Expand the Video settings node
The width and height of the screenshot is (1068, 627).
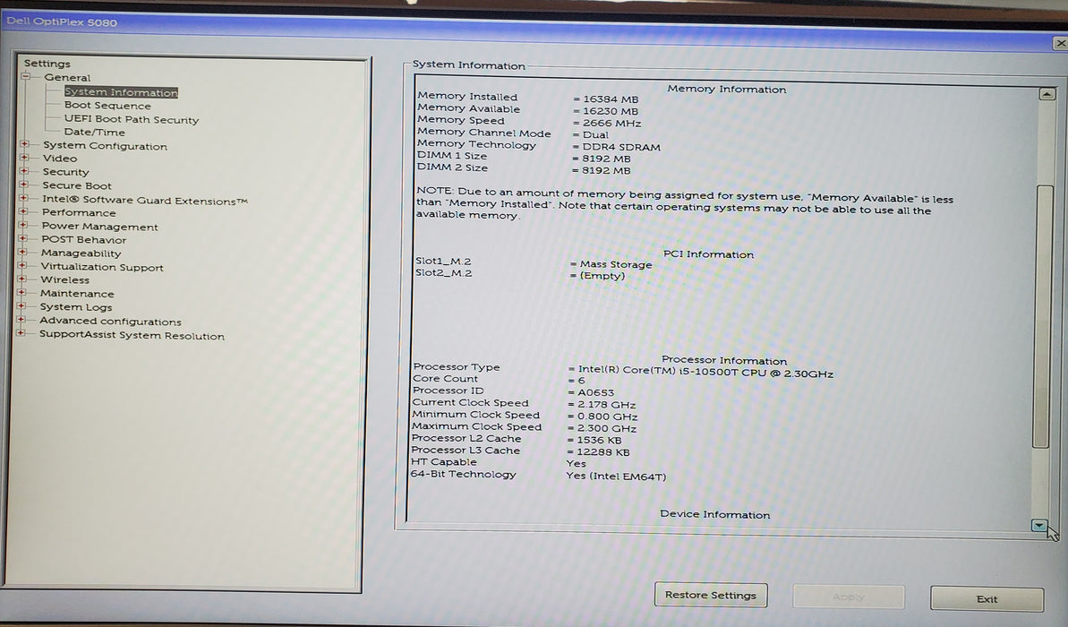(24, 158)
